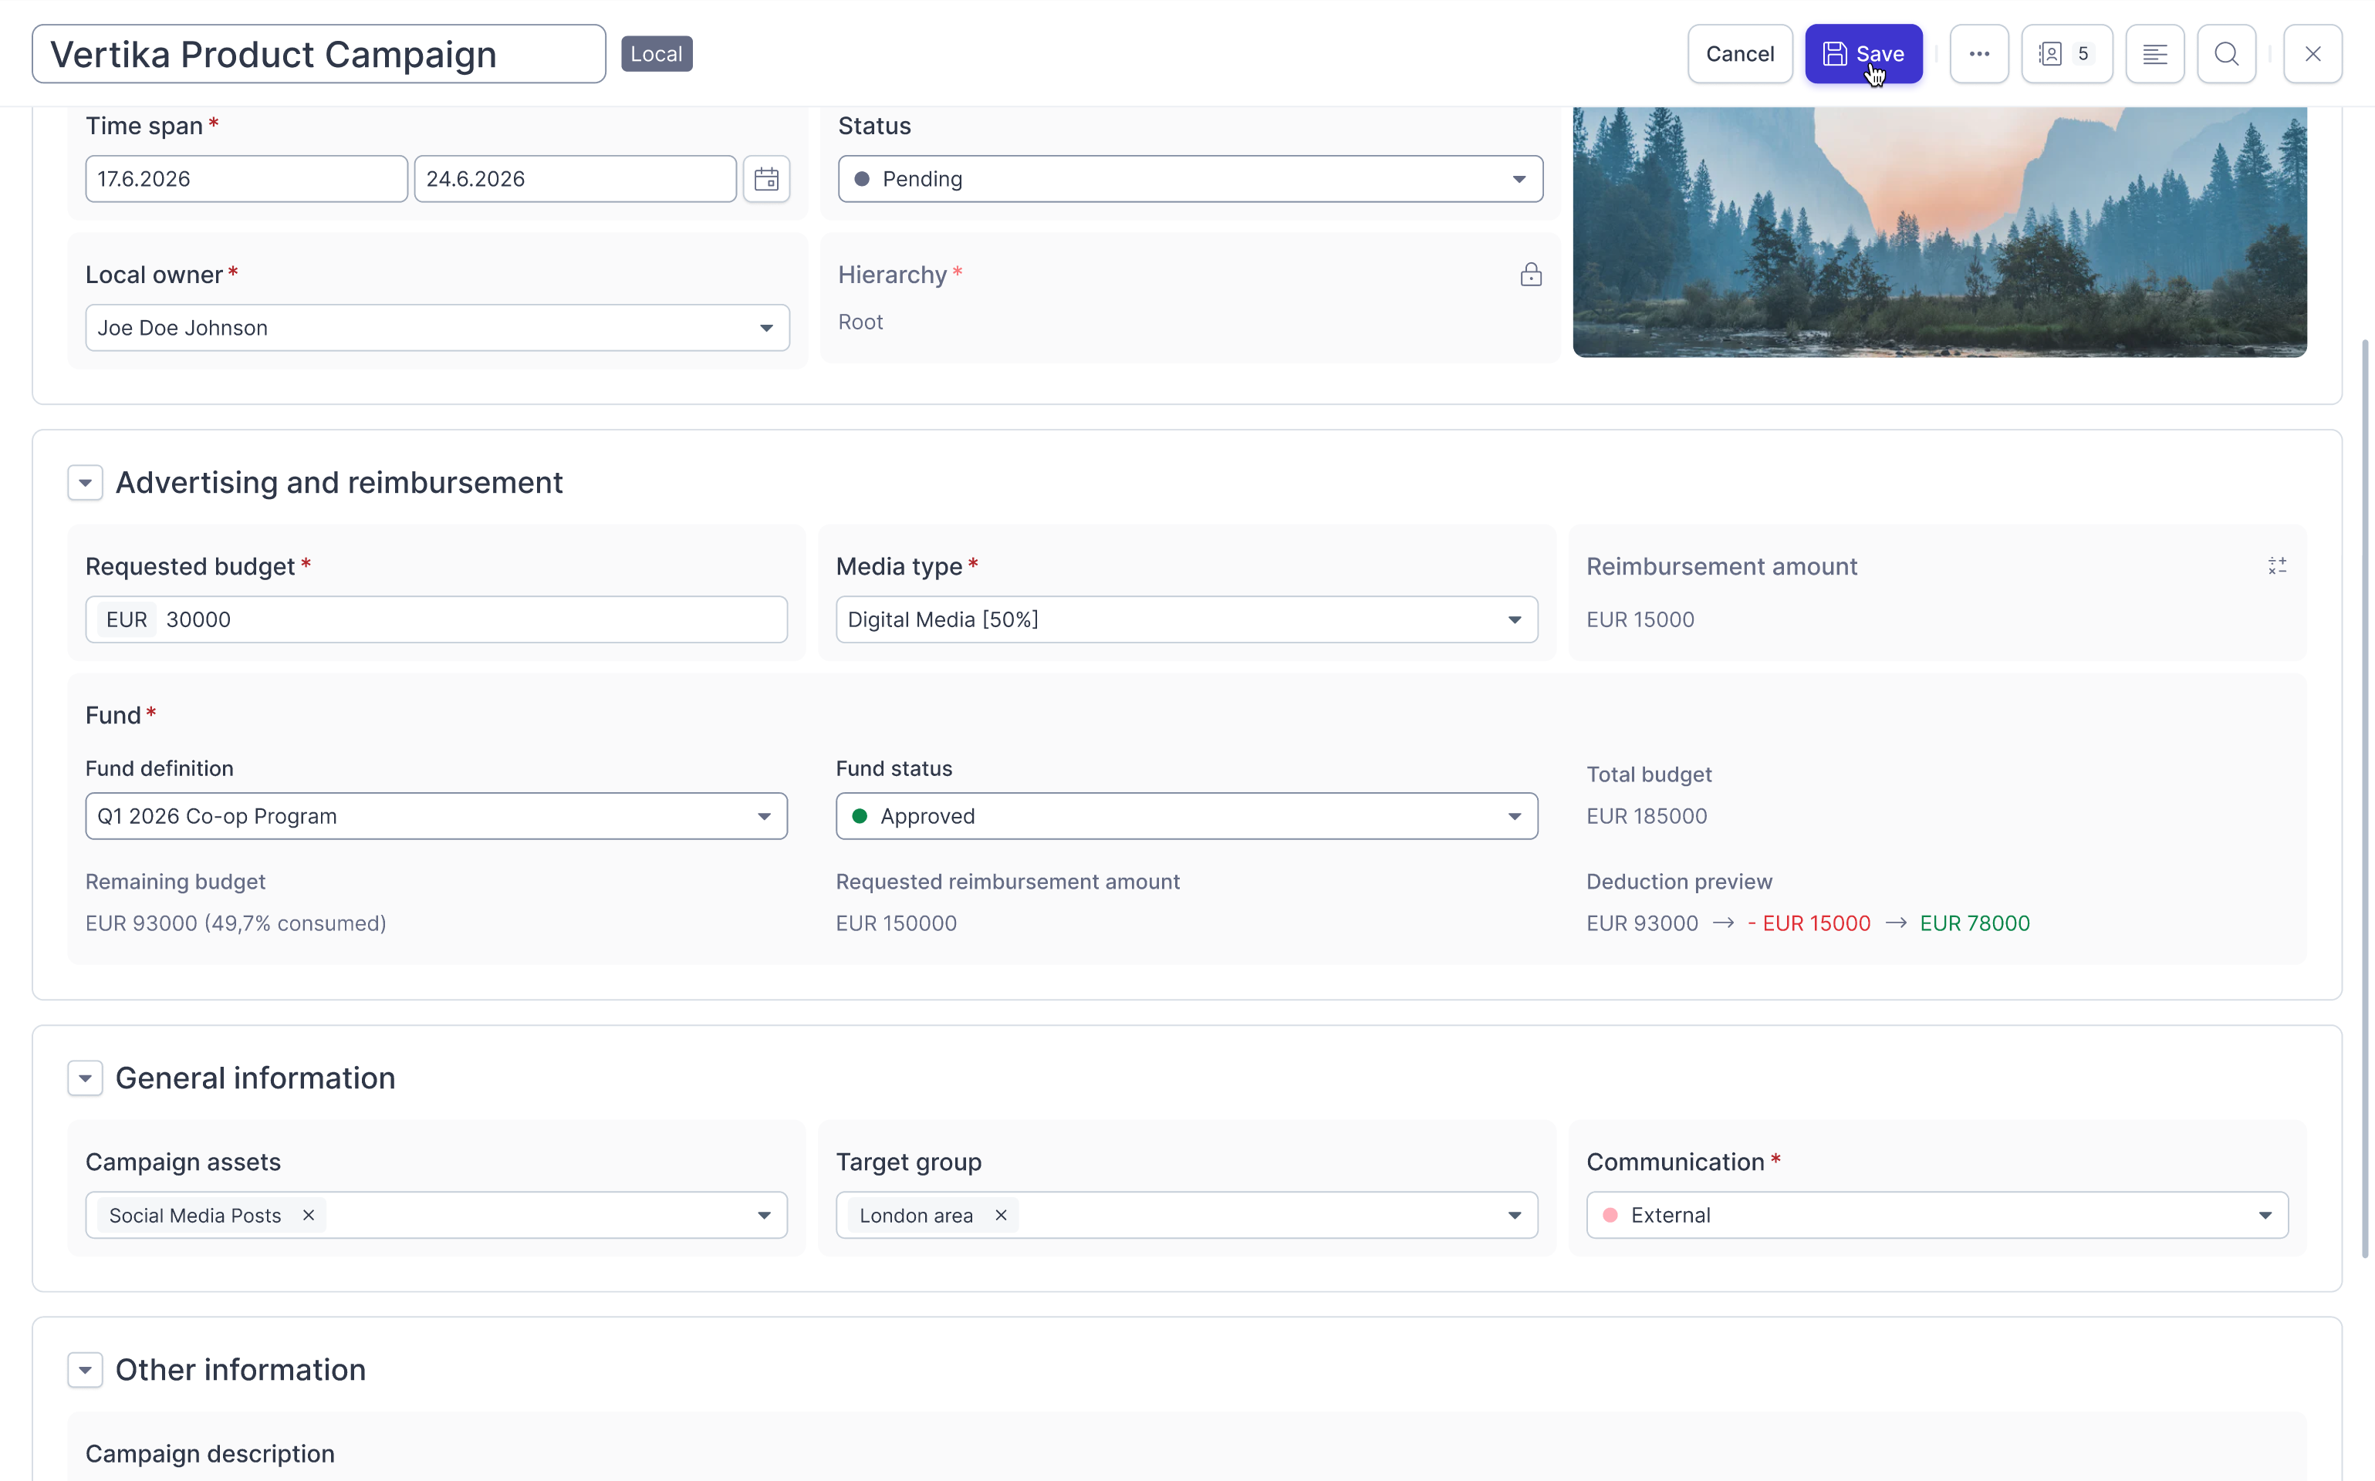The width and height of the screenshot is (2375, 1481).
Task: Open the three-dots more options menu
Action: [1978, 54]
